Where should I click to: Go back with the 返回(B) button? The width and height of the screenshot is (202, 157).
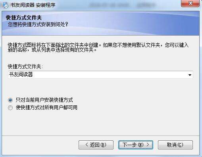(x=96, y=145)
